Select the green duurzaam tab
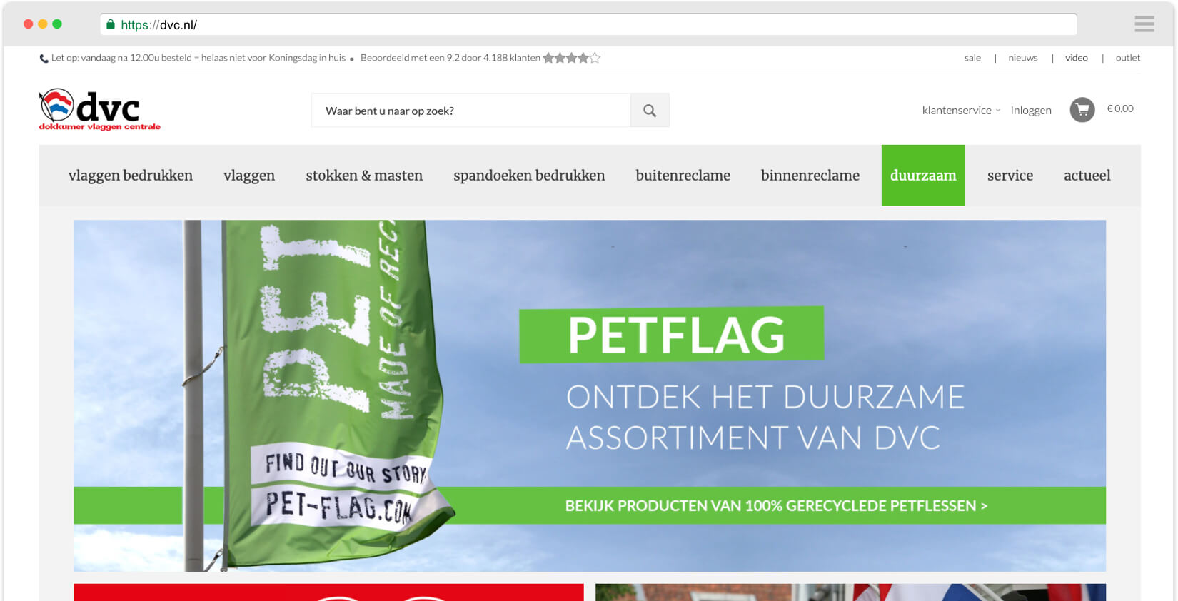Image resolution: width=1178 pixels, height=601 pixels. point(923,176)
